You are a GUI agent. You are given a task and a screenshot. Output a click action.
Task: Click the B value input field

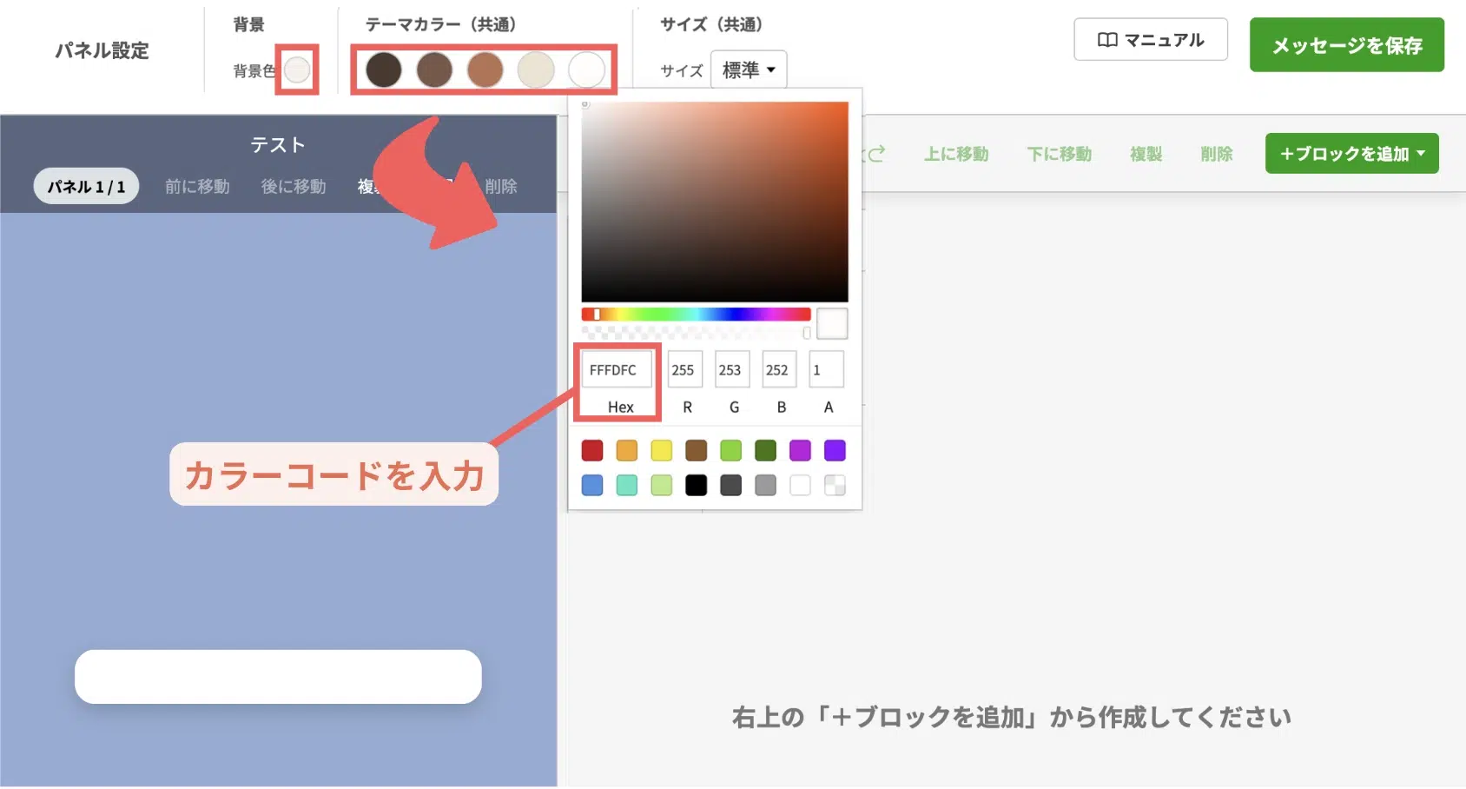point(779,370)
